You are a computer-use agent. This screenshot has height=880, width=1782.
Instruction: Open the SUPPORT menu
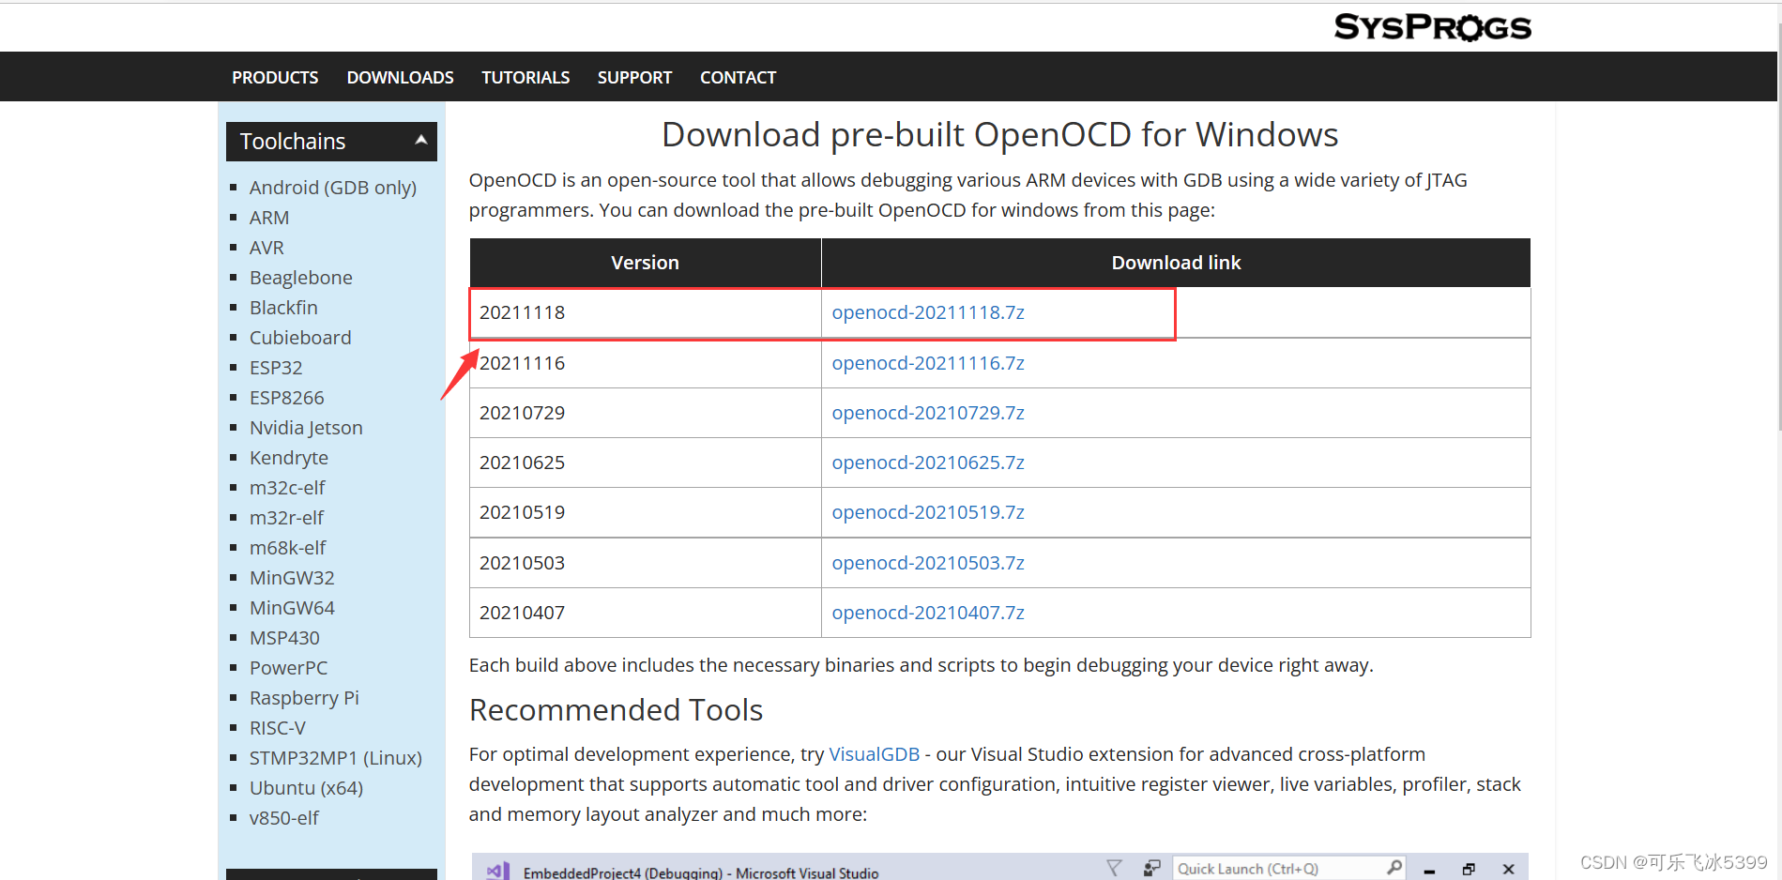click(x=634, y=78)
